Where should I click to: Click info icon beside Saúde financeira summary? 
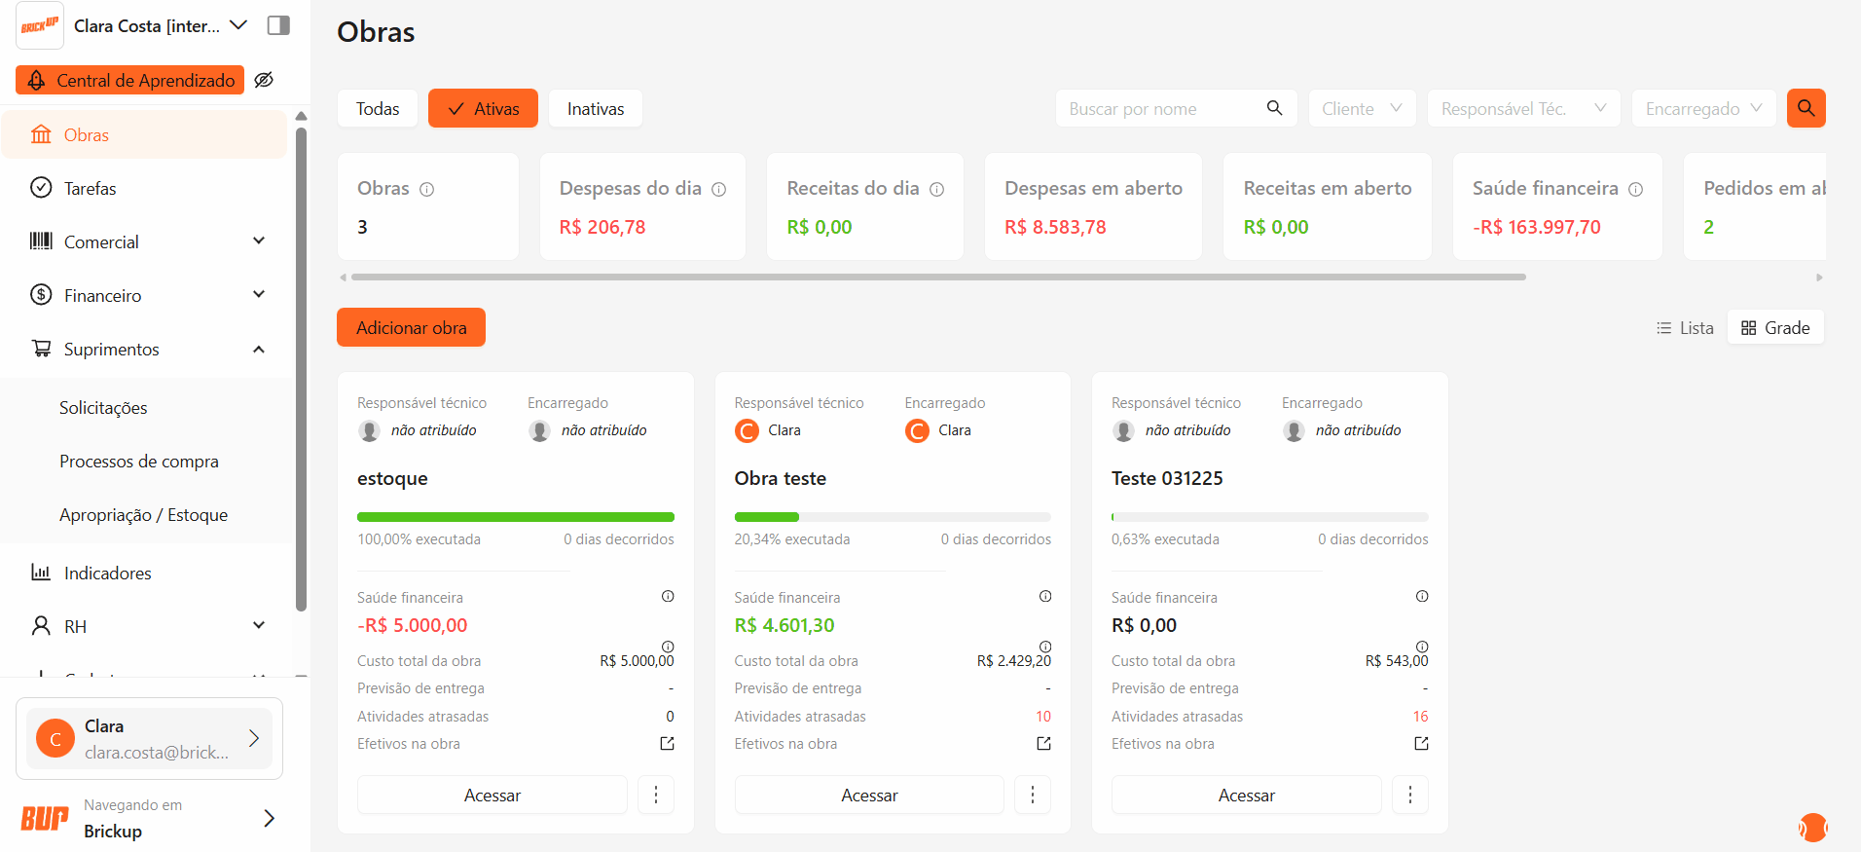click(1635, 189)
